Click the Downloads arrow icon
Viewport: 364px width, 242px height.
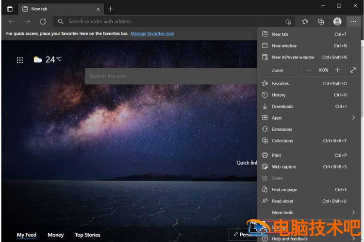click(x=265, y=106)
